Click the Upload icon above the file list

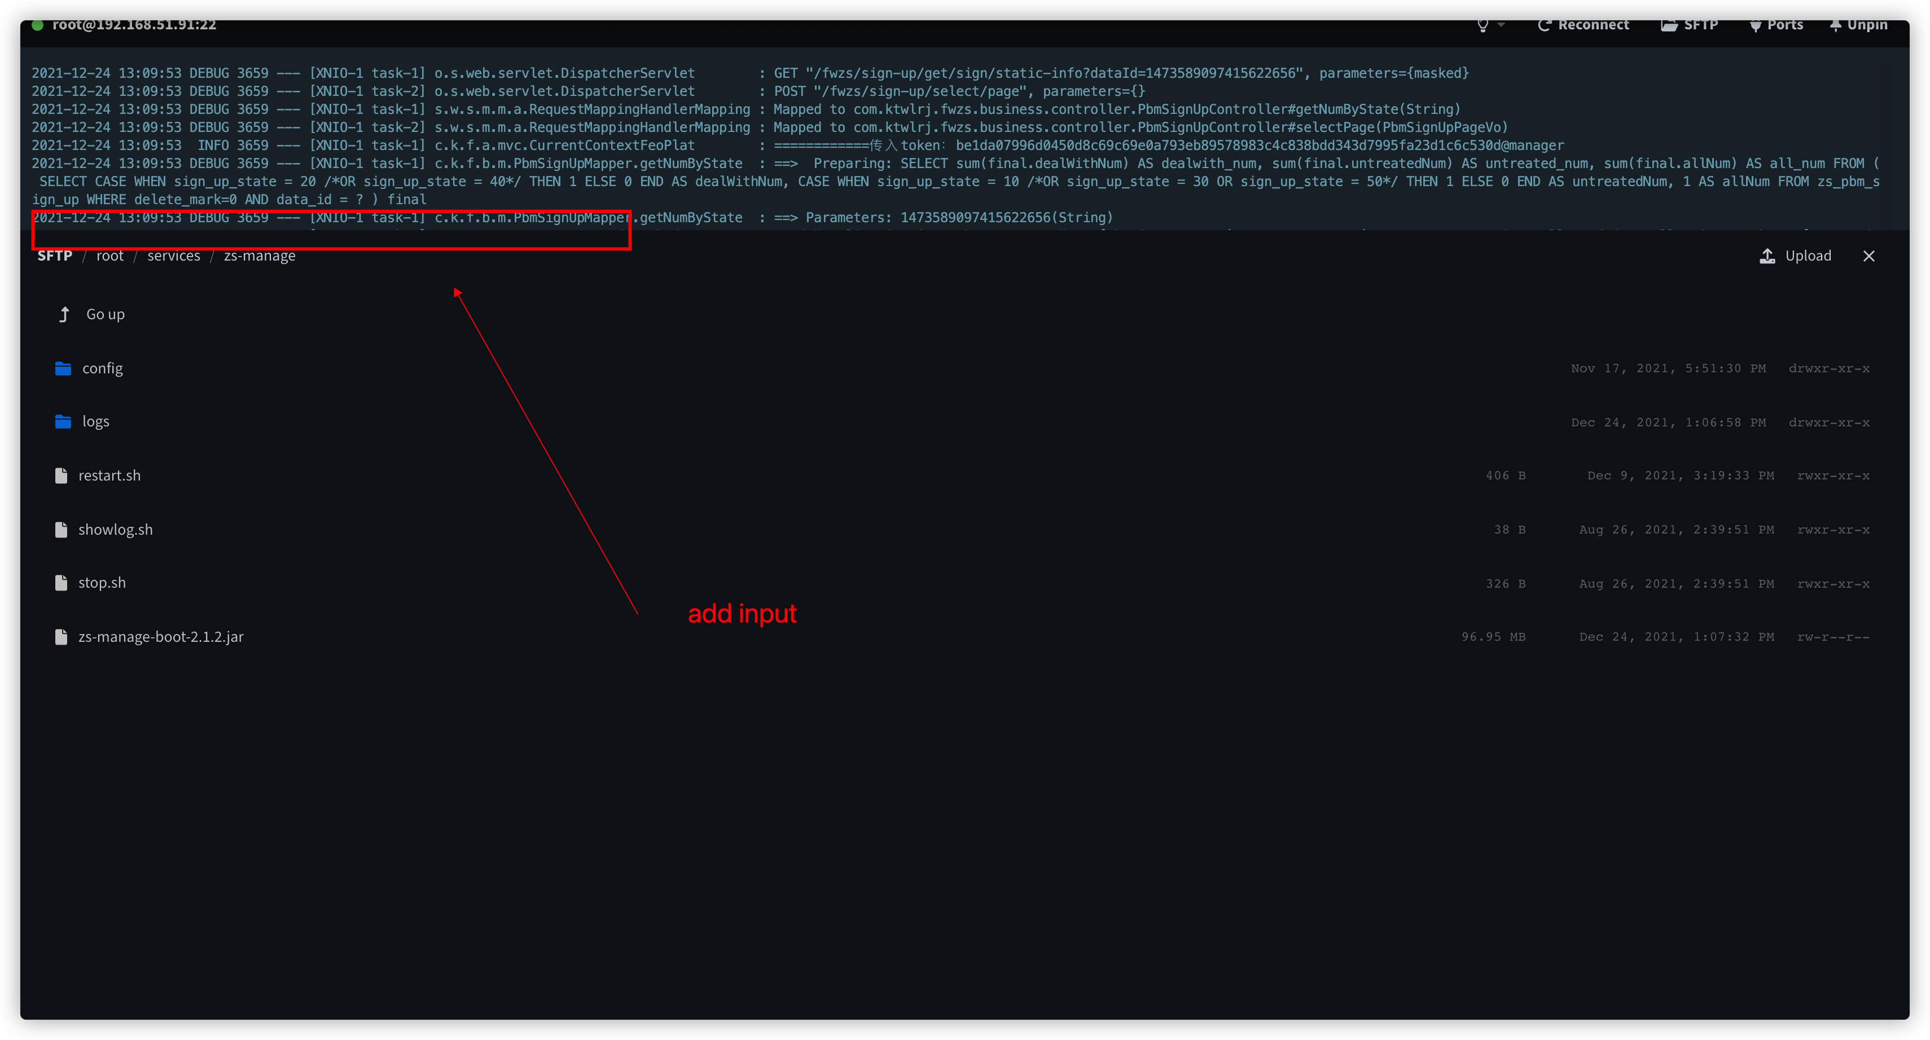pyautogui.click(x=1767, y=255)
